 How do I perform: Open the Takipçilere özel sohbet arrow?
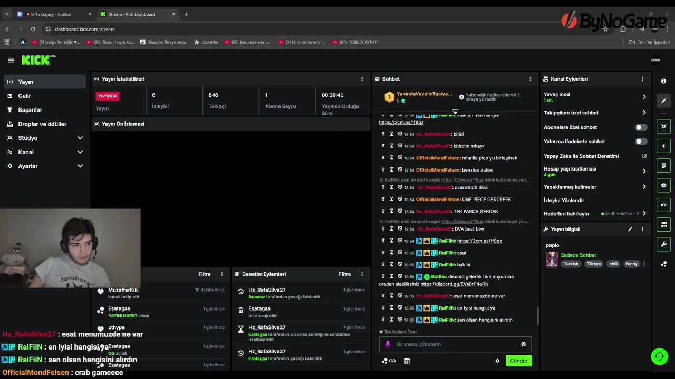point(644,113)
